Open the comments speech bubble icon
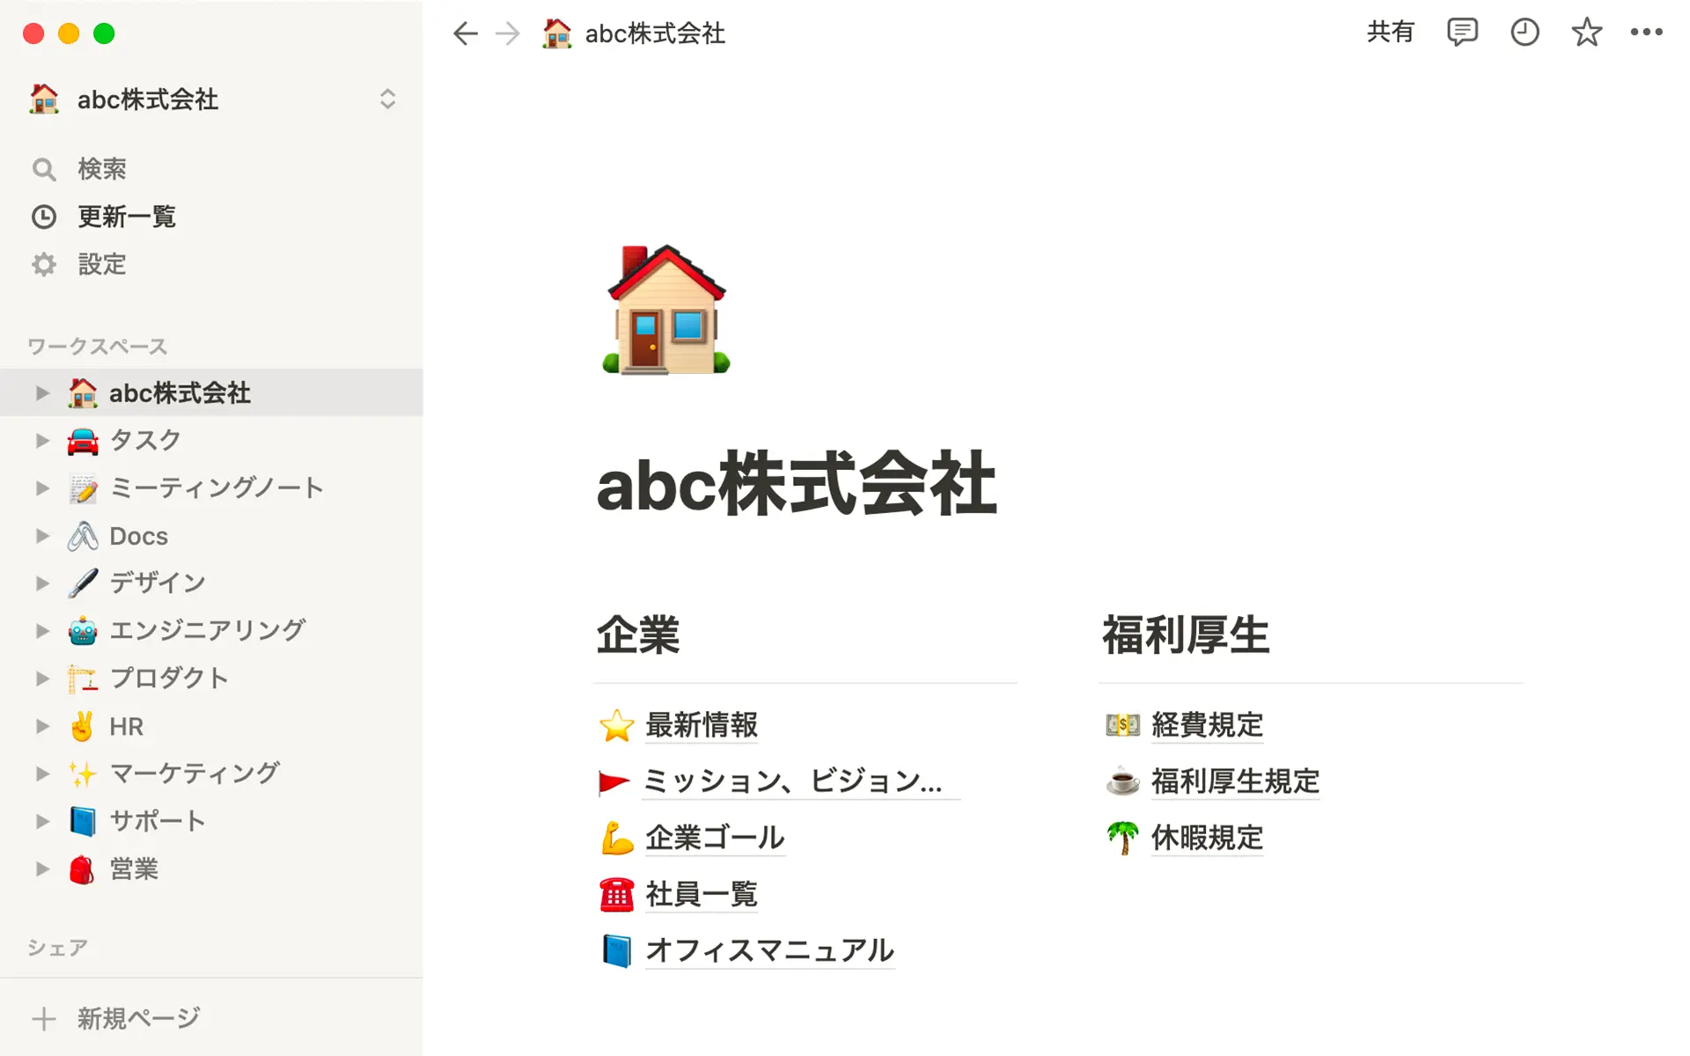1690x1056 pixels. point(1462,33)
